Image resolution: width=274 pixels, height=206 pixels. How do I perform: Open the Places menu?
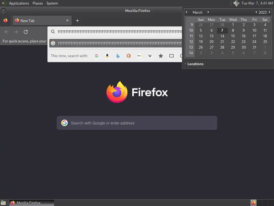38,3
